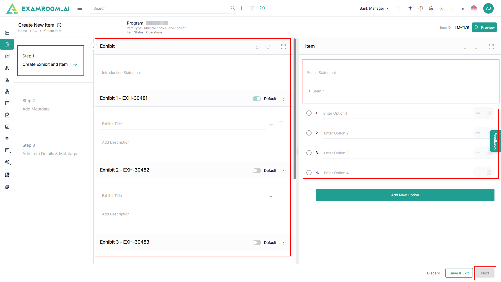Toggle dark mode moon icon
The width and height of the screenshot is (501, 282).
[x=441, y=8]
